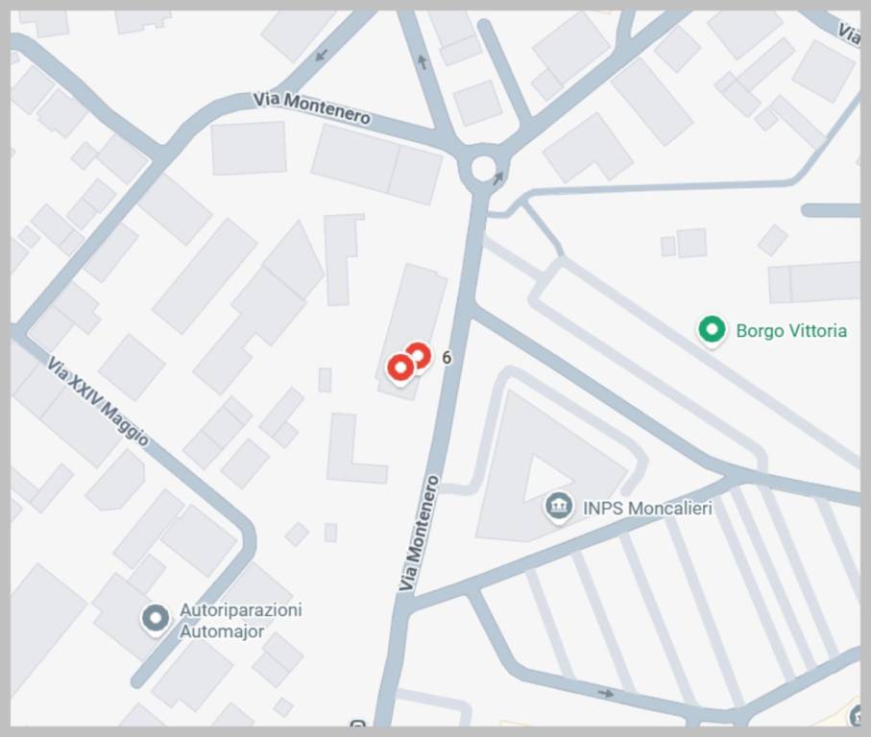Click the front red location pin
871x737 pixels.
[x=400, y=368]
